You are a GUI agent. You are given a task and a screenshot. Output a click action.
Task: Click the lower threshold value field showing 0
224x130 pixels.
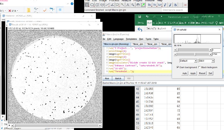click(216, 50)
